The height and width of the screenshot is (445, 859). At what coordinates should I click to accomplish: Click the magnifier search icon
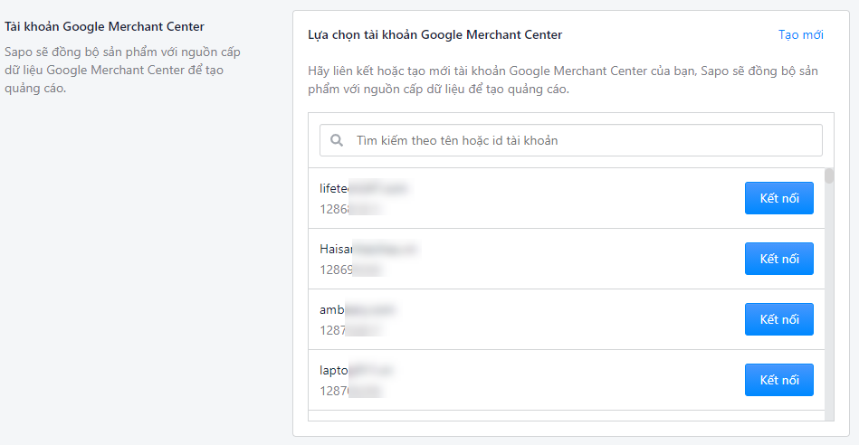337,141
